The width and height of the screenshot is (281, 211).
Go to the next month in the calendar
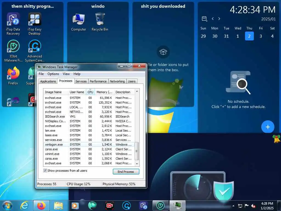(x=219, y=19)
